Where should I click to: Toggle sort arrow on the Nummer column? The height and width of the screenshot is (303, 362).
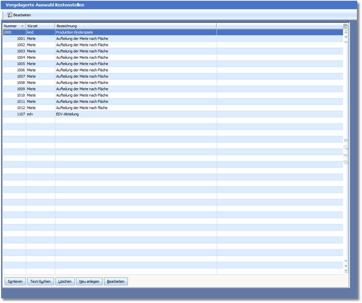(22, 26)
